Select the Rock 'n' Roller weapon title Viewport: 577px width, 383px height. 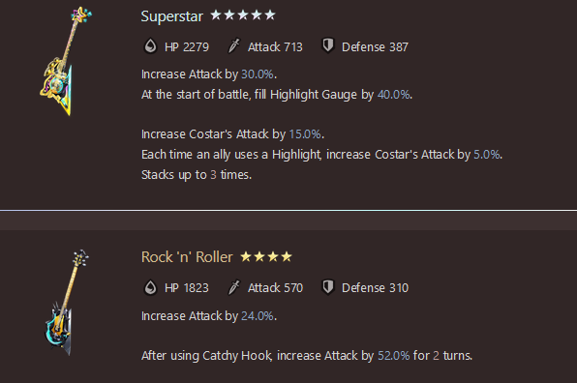(x=187, y=257)
